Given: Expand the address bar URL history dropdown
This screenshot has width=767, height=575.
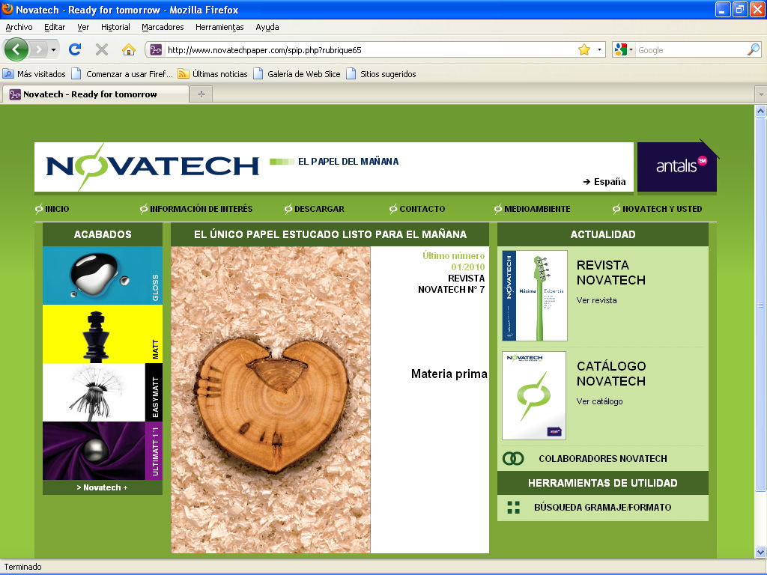Looking at the screenshot, I should tap(599, 50).
